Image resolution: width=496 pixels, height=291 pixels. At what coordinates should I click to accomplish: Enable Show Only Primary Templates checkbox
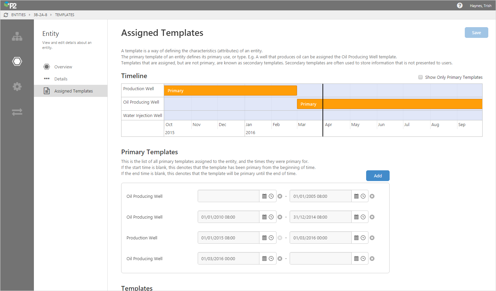point(420,77)
